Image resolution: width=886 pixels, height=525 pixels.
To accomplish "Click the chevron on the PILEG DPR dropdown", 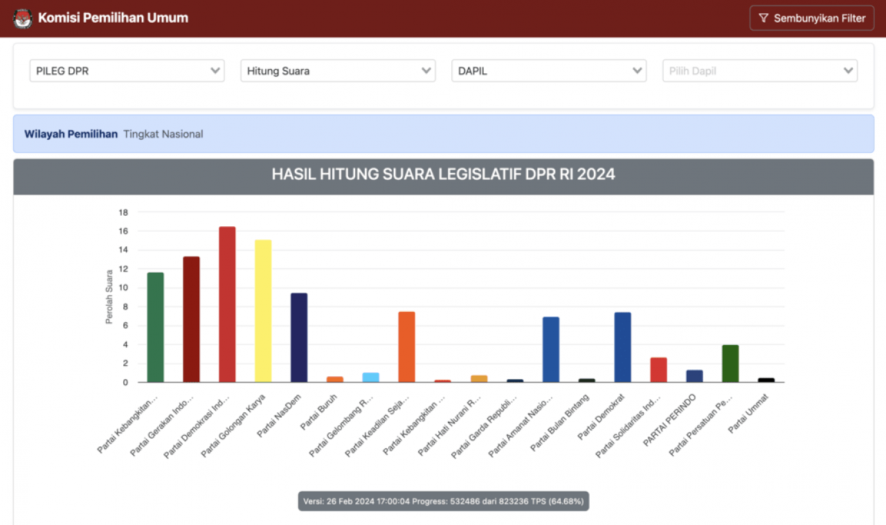I will (217, 71).
